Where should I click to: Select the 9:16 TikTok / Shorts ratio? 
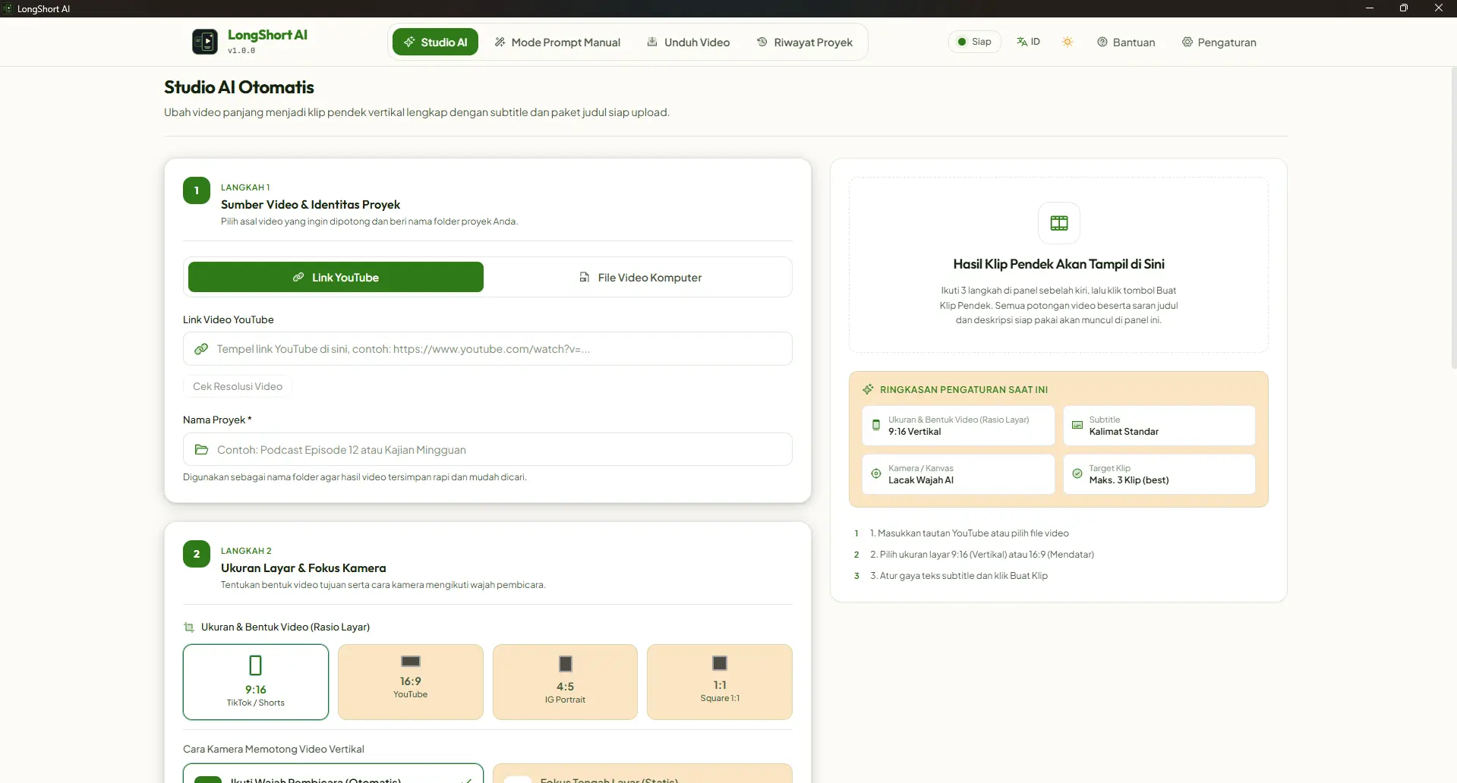coord(256,682)
